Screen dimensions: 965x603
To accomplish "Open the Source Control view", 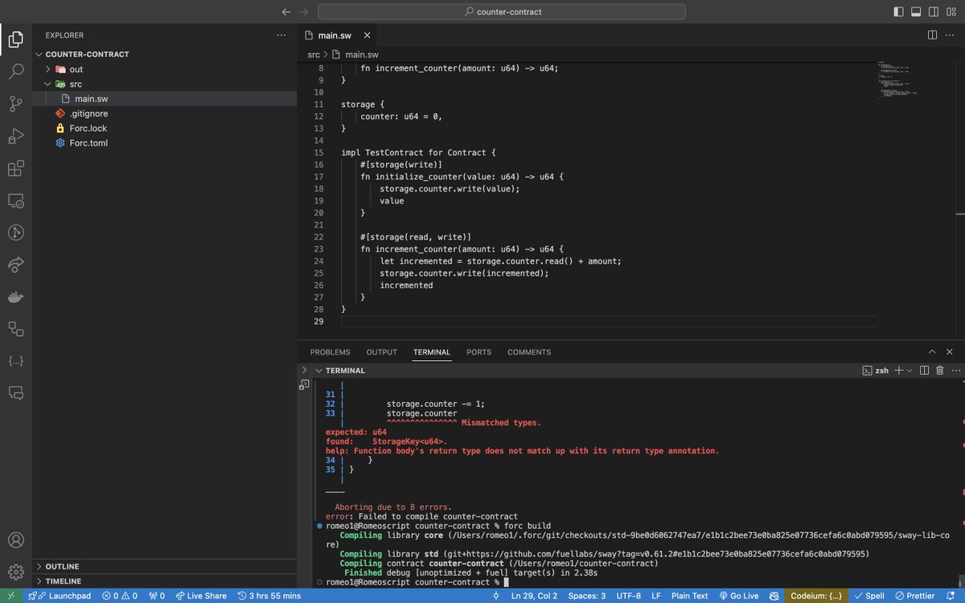I will tap(15, 103).
